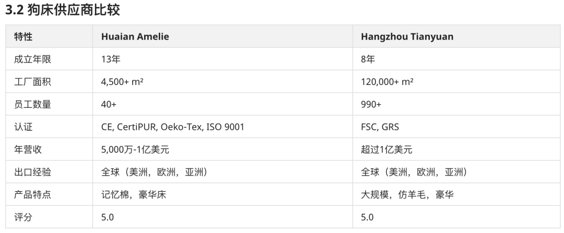The width and height of the screenshot is (564, 233).
Task: Click the 特性 header cell
Action: (49, 36)
